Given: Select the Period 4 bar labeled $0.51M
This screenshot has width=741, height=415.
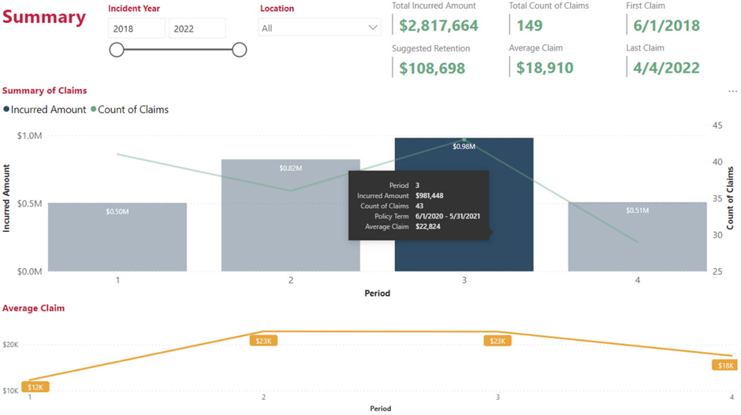Looking at the screenshot, I should (x=637, y=237).
